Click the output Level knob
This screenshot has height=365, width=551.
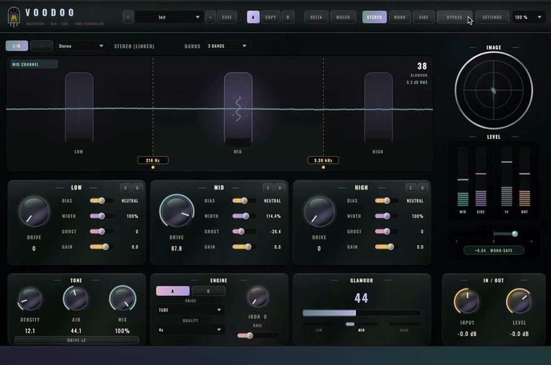(519, 301)
